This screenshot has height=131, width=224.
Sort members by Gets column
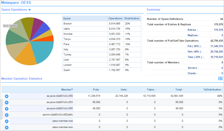123,89
